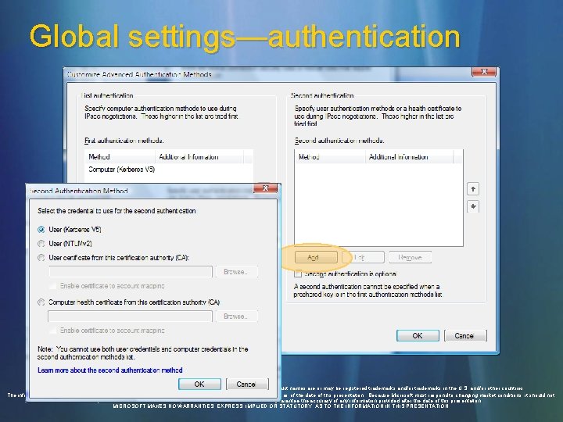Select the User (NTLMv2) option
The image size is (563, 422).
pos(41,244)
